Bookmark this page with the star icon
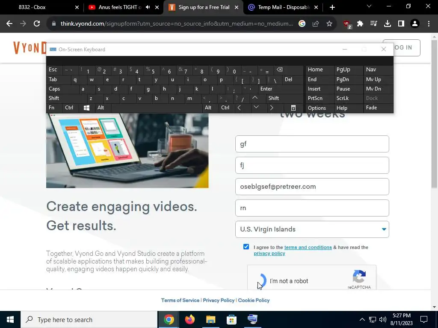The image size is (438, 328). pos(329,24)
